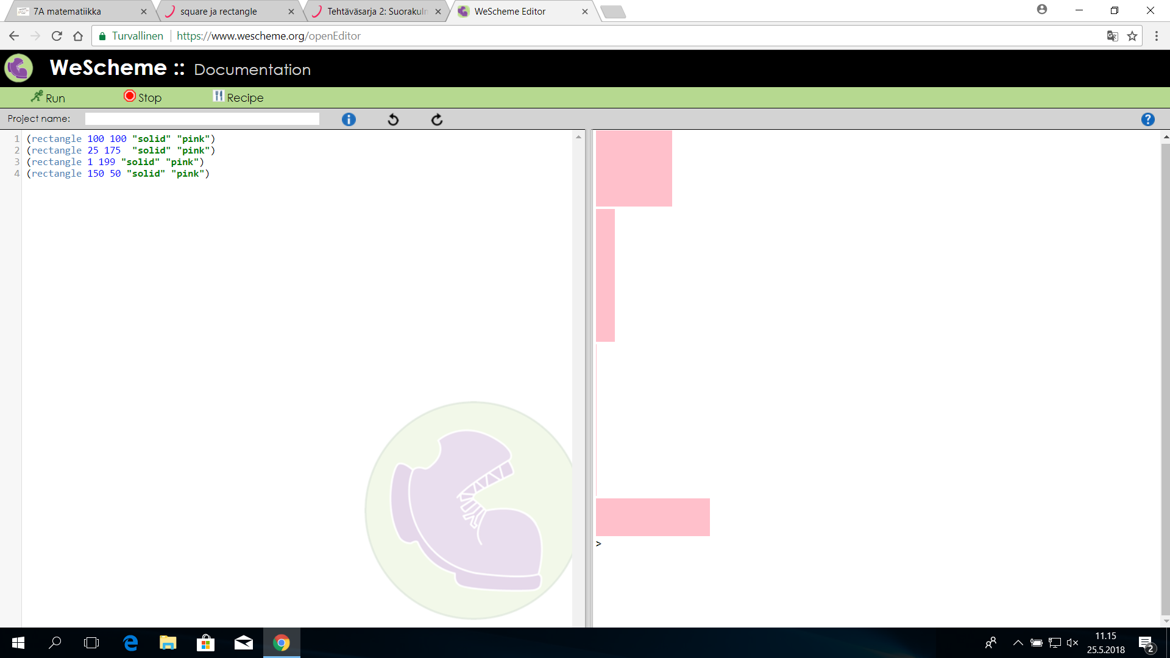
Task: Click the redo arrow icon
Action: pos(437,119)
